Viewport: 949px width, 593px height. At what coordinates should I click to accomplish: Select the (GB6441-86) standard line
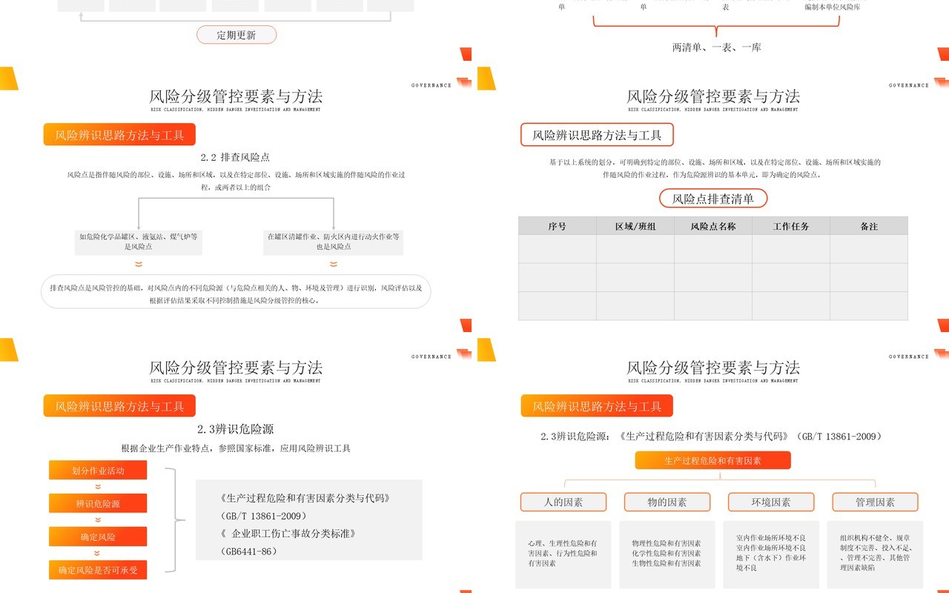[x=249, y=551]
